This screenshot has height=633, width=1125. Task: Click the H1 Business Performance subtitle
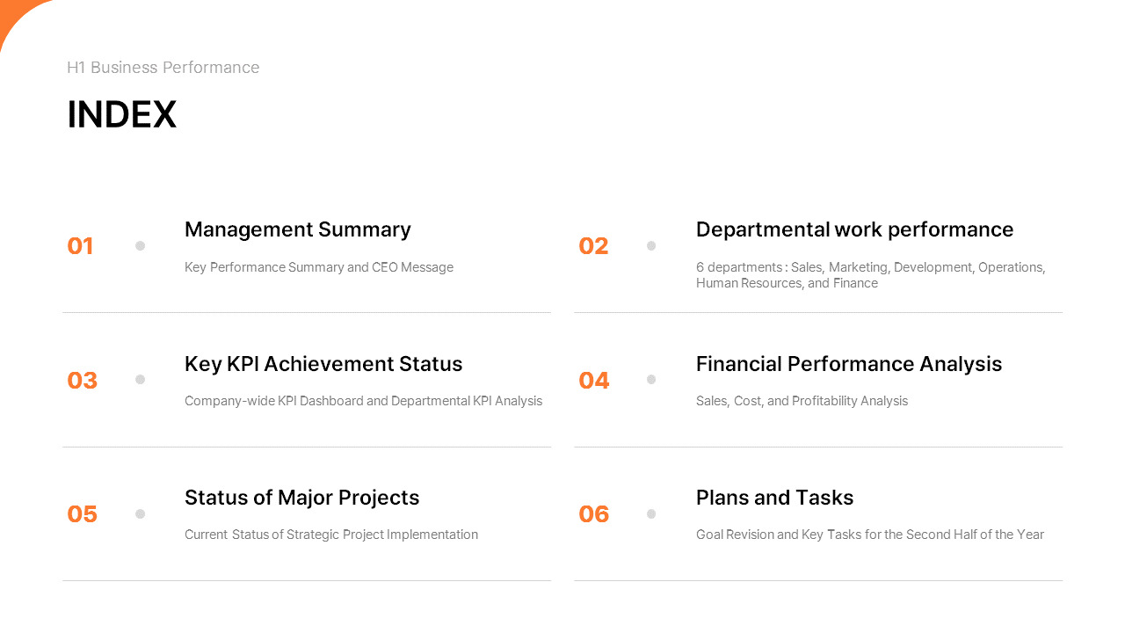point(163,68)
